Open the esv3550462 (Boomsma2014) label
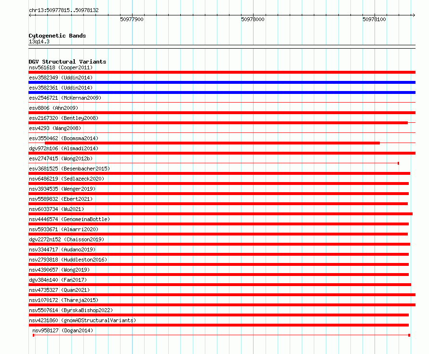The height and width of the screenshot is (354, 429). coord(64,138)
